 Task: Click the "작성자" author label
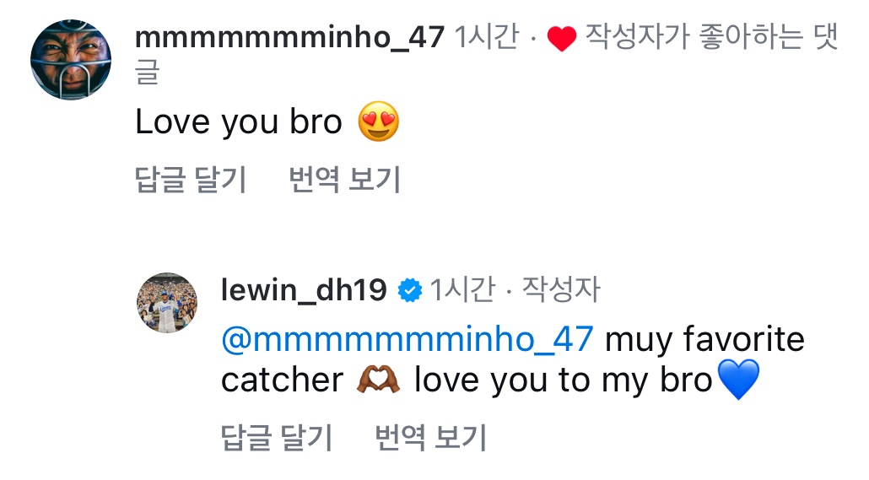tap(560, 290)
